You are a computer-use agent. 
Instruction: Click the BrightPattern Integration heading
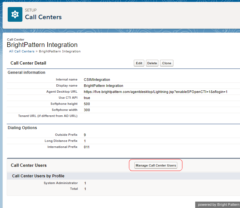point(42,45)
